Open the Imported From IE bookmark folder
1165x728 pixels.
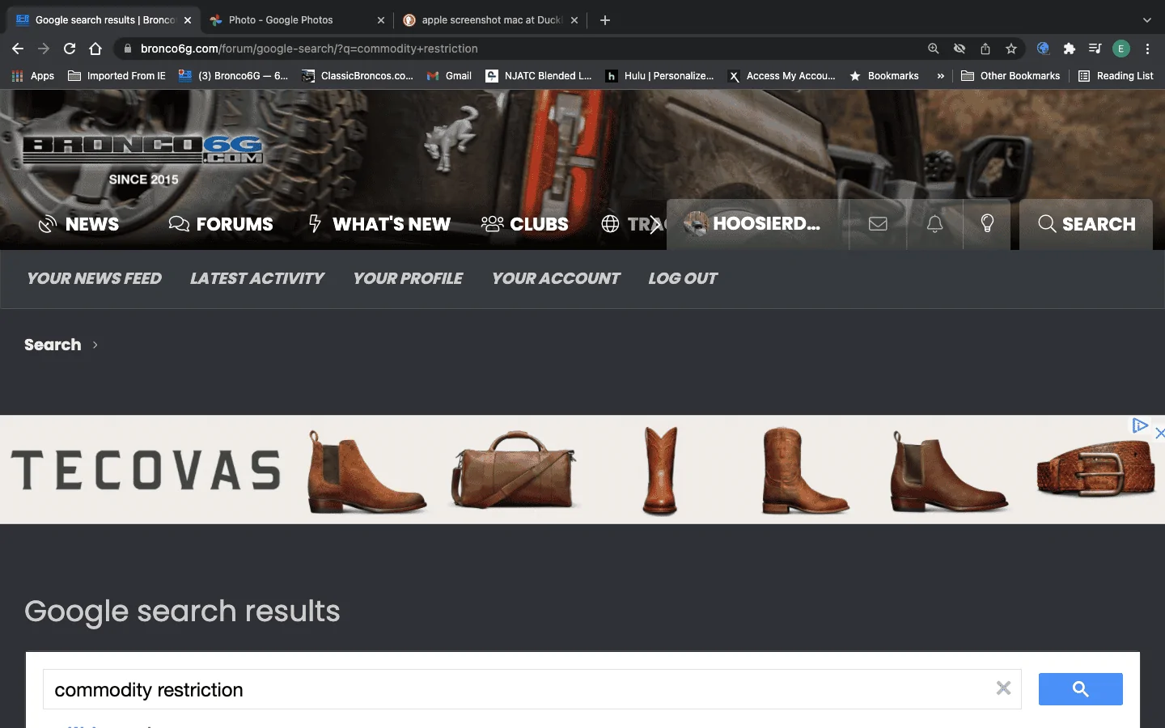(x=116, y=76)
